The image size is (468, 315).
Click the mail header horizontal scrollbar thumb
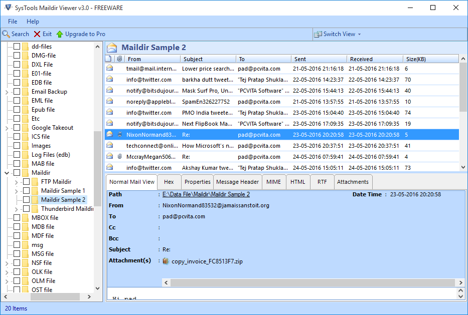coord(313,282)
